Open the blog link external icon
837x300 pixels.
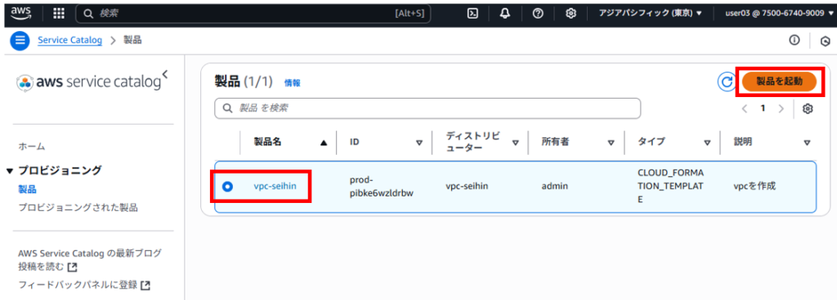73,267
